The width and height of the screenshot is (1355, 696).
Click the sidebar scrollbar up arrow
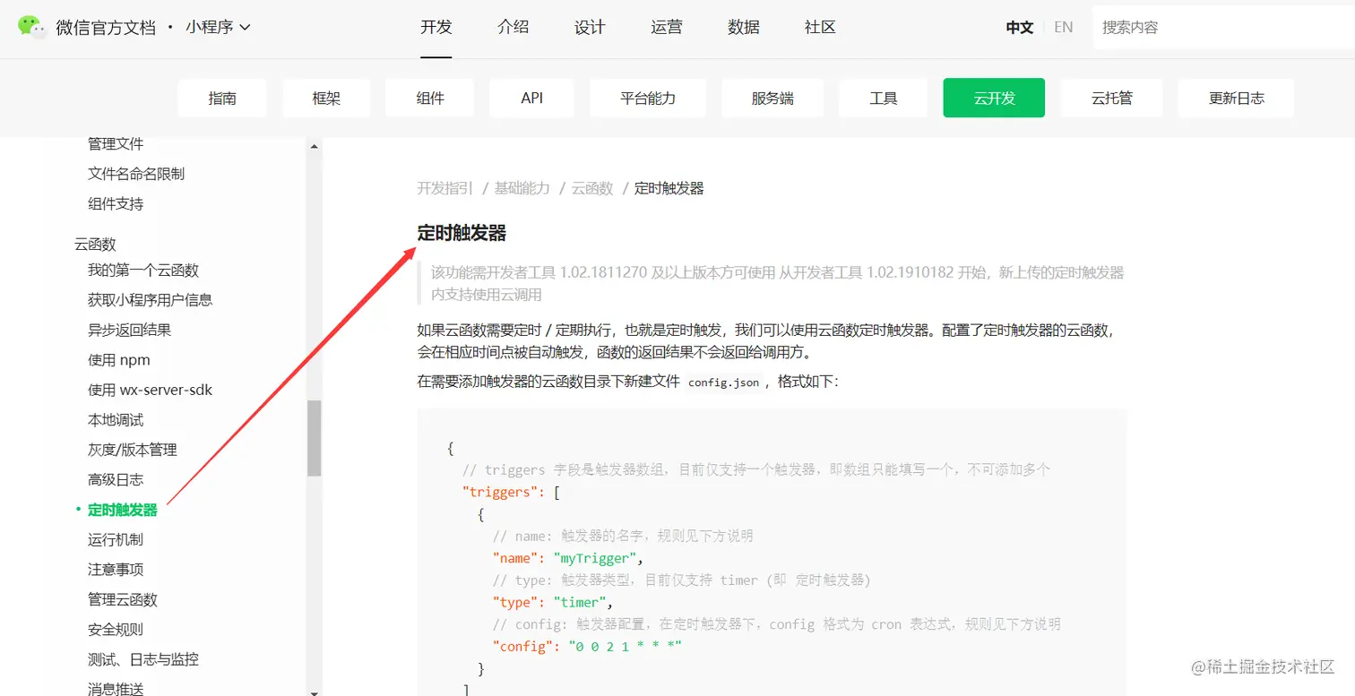point(314,146)
